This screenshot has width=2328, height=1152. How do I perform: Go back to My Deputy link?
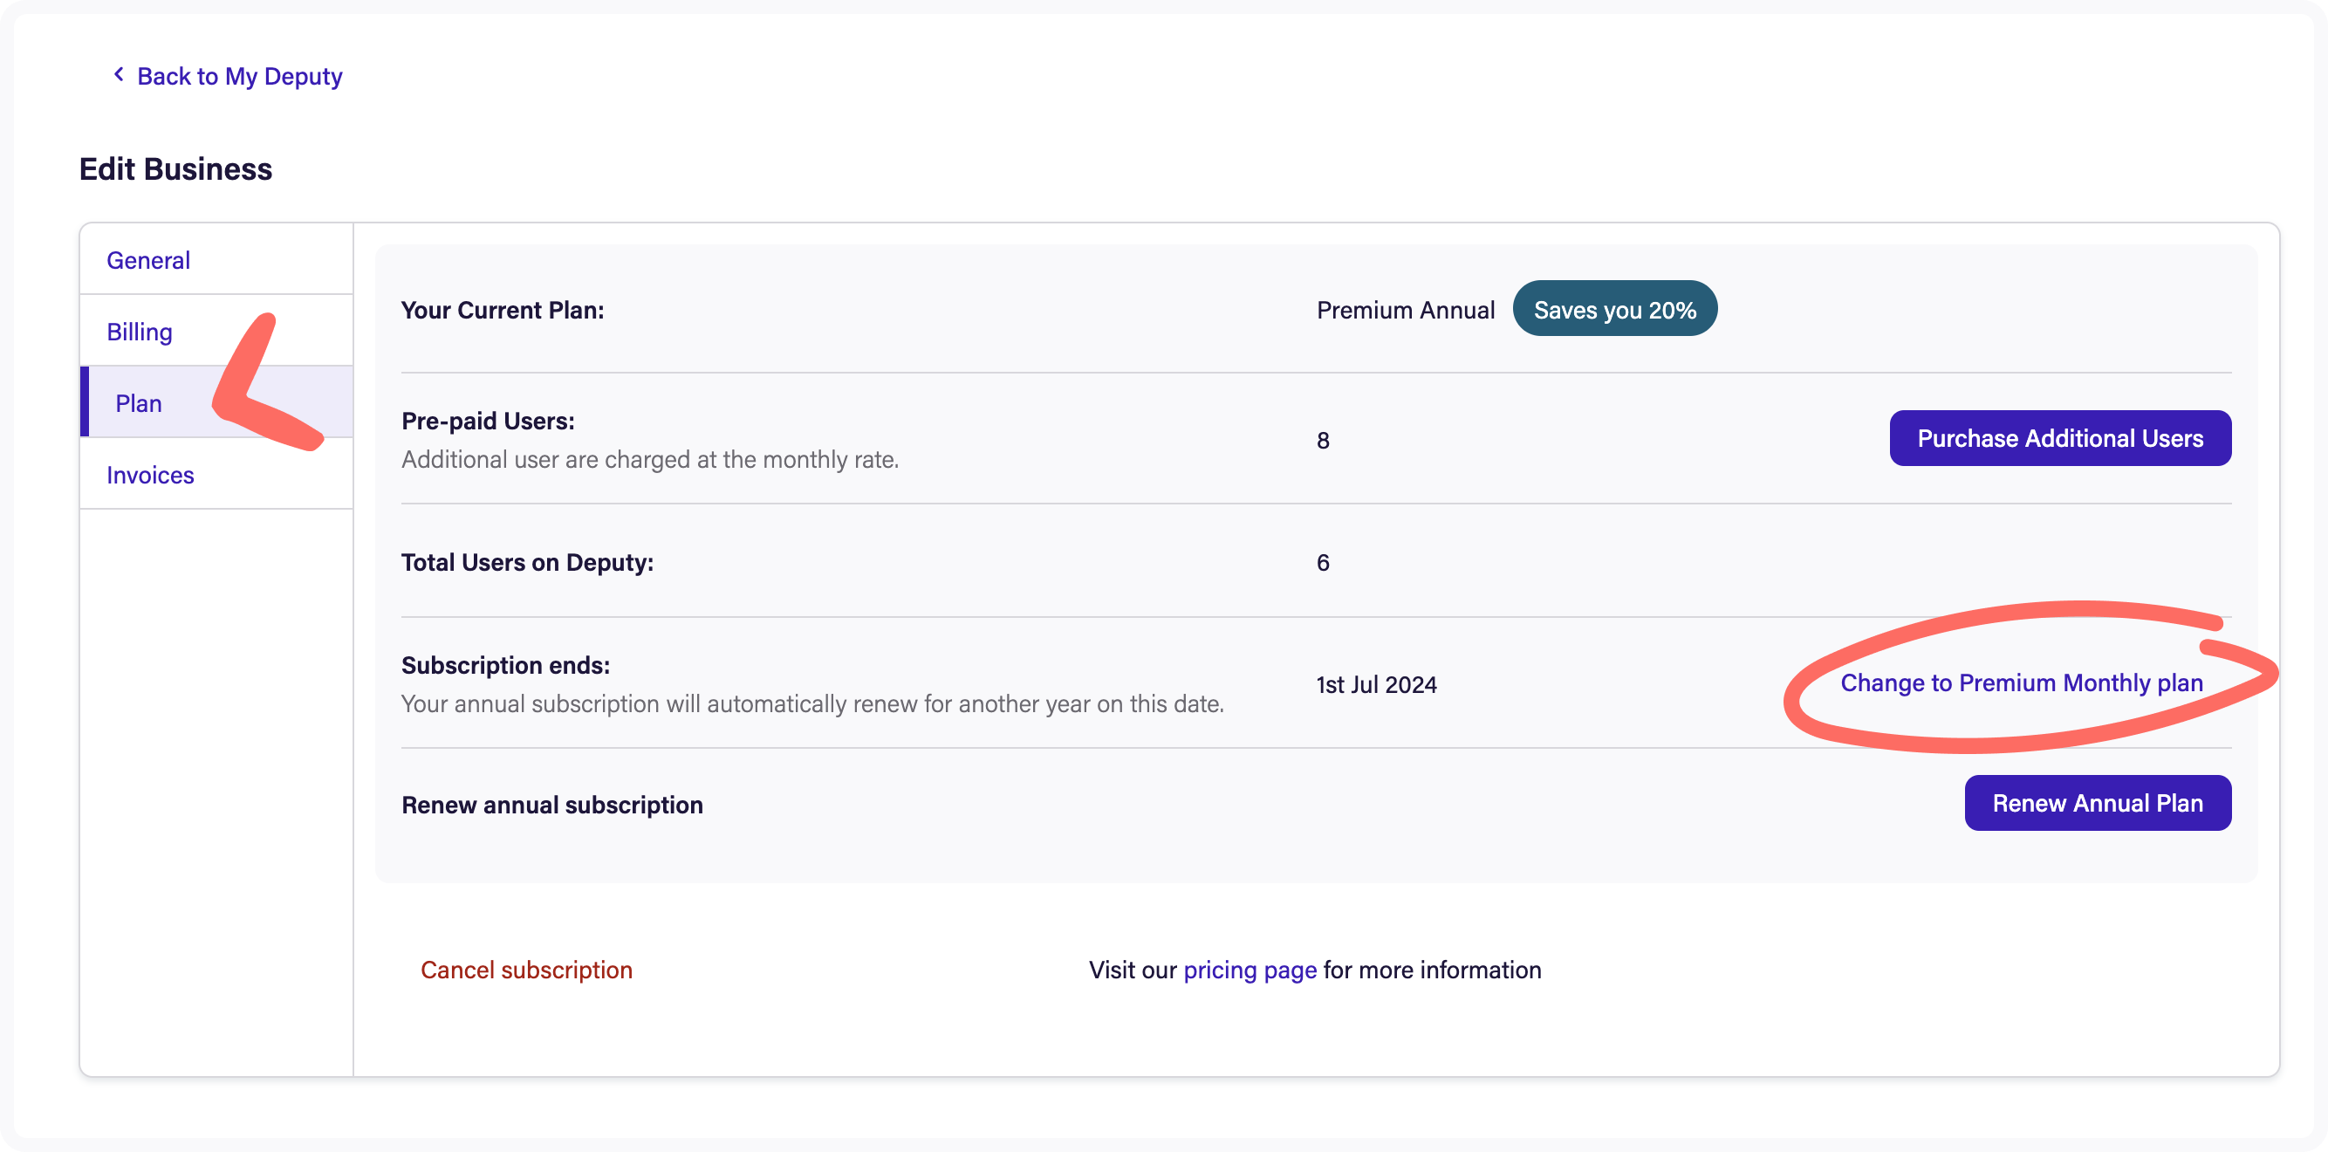point(239,76)
